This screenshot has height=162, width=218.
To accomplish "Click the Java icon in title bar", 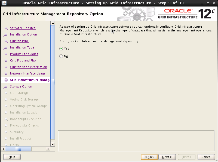I will click(x=4, y=3).
